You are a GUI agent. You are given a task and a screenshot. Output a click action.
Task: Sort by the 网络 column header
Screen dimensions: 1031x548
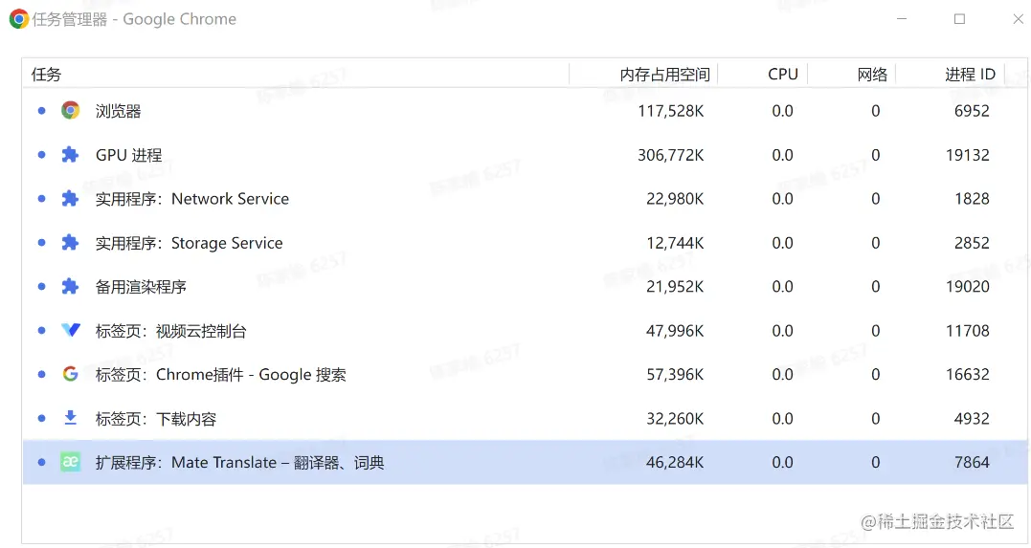851,75
